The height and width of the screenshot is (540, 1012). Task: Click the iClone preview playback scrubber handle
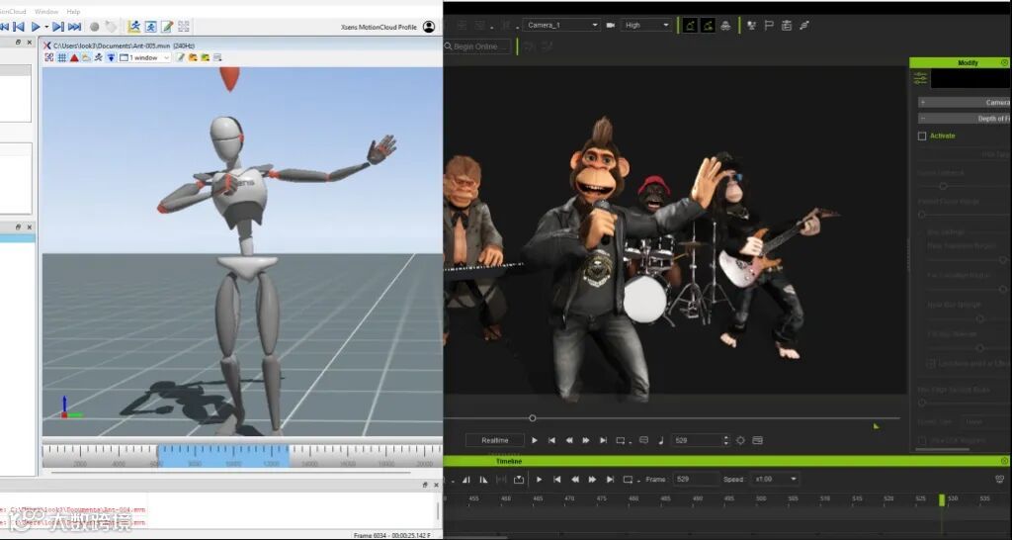click(x=533, y=418)
